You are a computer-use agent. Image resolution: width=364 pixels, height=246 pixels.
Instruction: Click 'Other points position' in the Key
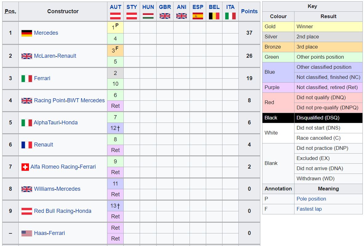coord(328,57)
